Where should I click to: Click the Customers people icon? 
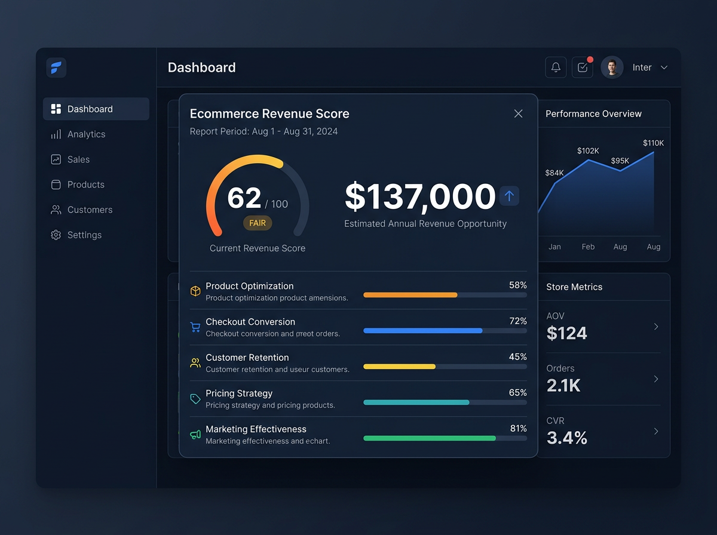(x=56, y=210)
